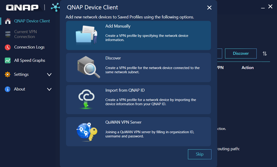Click 'importing the device information' description

(151, 102)
